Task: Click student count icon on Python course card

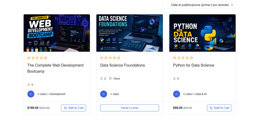Action: 174,79
